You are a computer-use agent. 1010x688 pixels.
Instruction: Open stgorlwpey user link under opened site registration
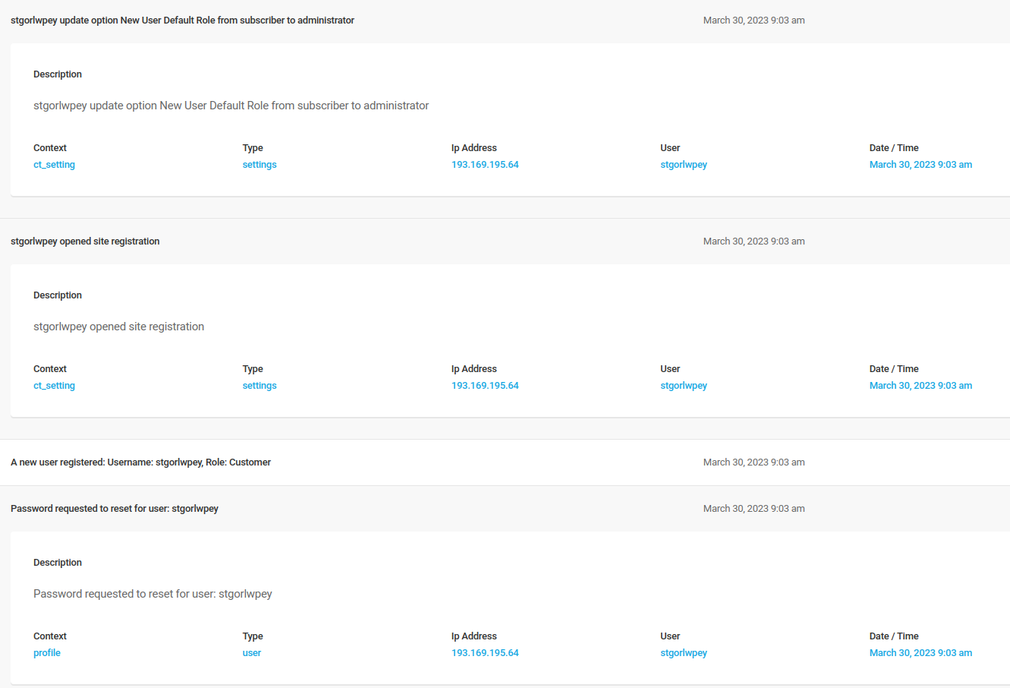tap(684, 386)
